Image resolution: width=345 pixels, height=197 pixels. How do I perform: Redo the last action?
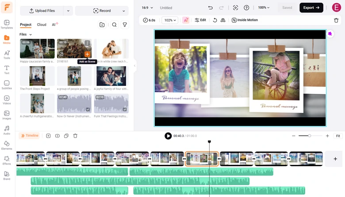pyautogui.click(x=221, y=7)
